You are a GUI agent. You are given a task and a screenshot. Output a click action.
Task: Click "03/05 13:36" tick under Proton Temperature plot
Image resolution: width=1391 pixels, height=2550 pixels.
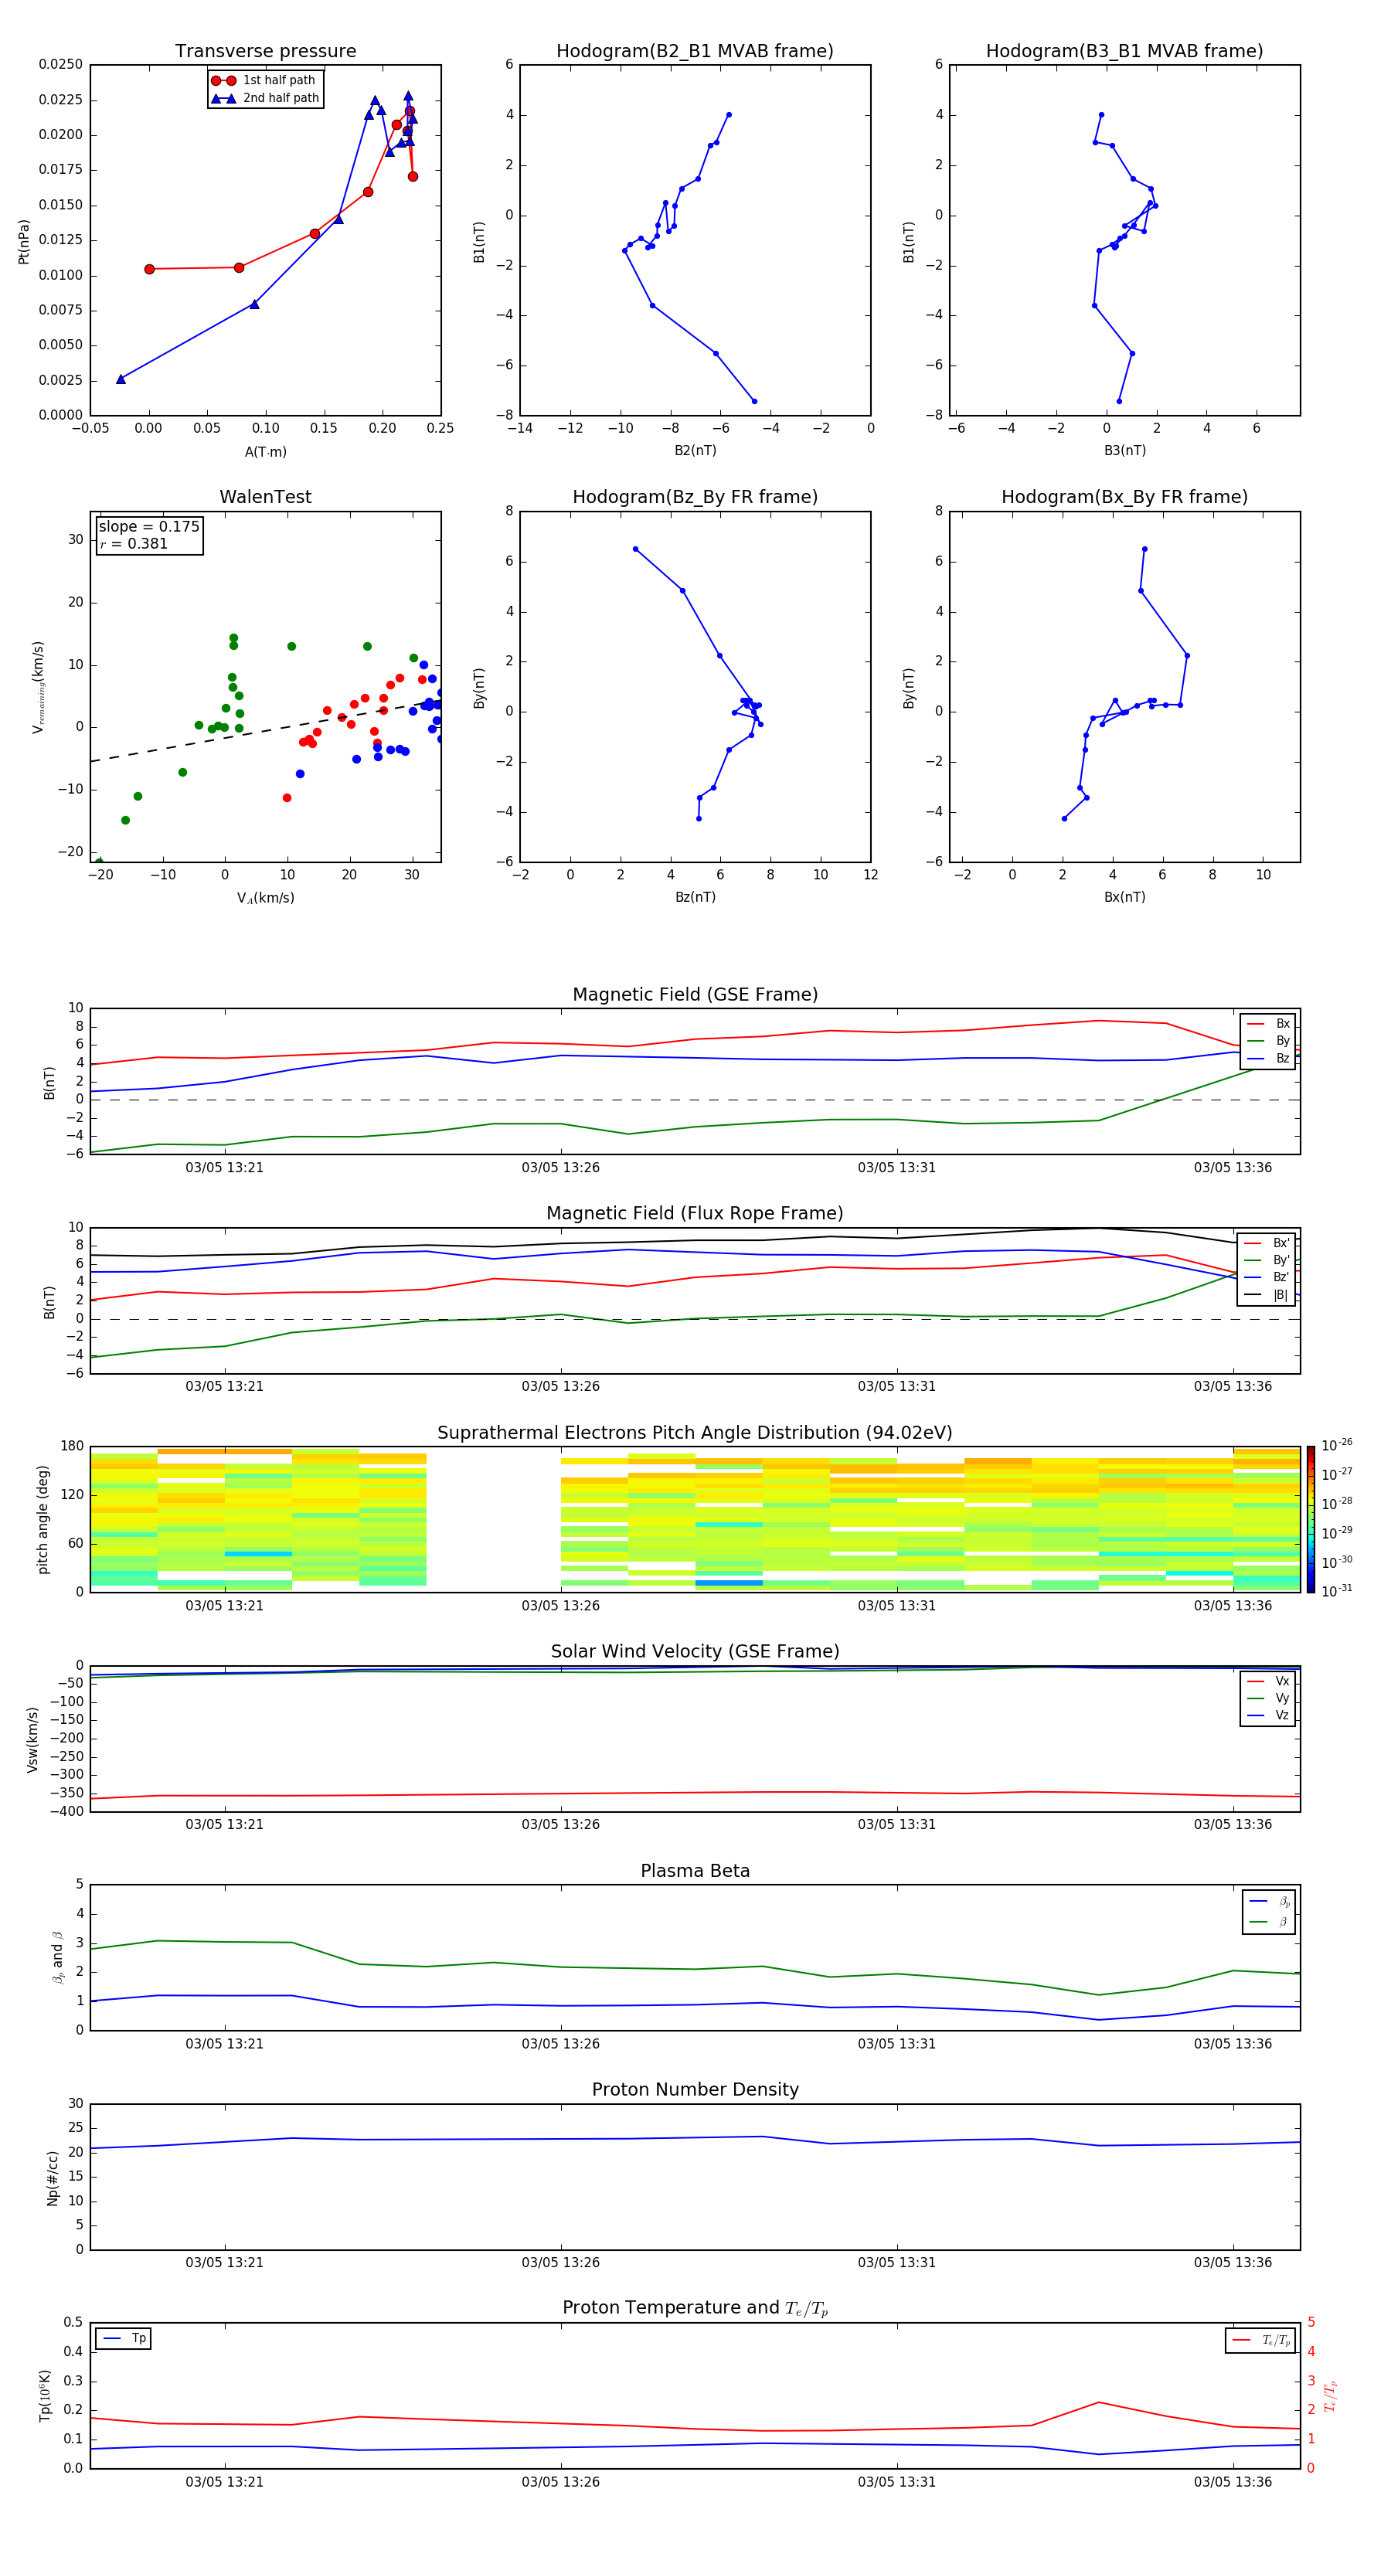(x=1233, y=2482)
